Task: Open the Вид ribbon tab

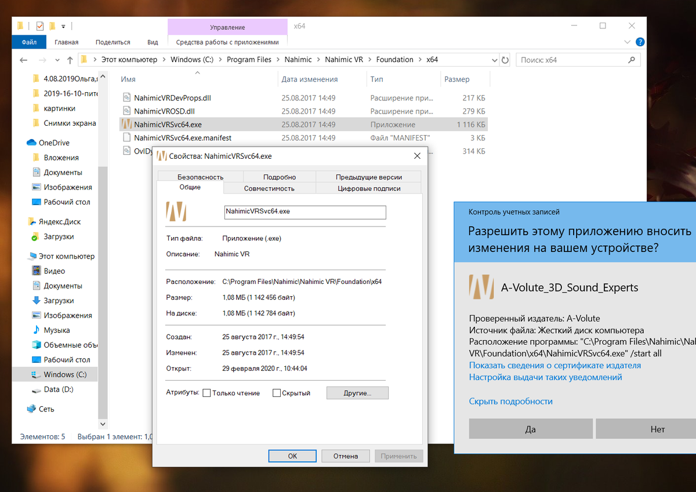Action: 153,42
